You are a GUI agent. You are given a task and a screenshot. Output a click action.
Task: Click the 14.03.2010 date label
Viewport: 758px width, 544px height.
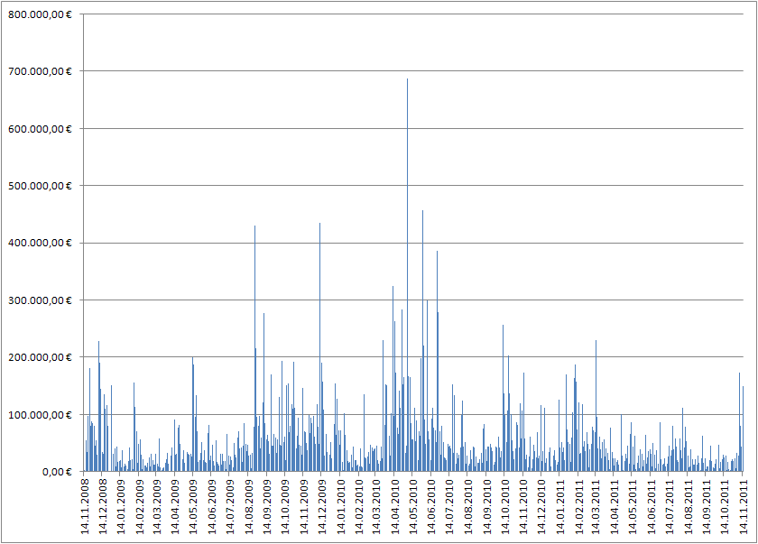point(376,506)
